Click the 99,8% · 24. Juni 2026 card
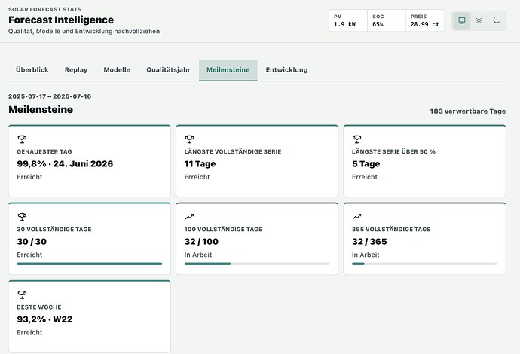 coord(90,161)
